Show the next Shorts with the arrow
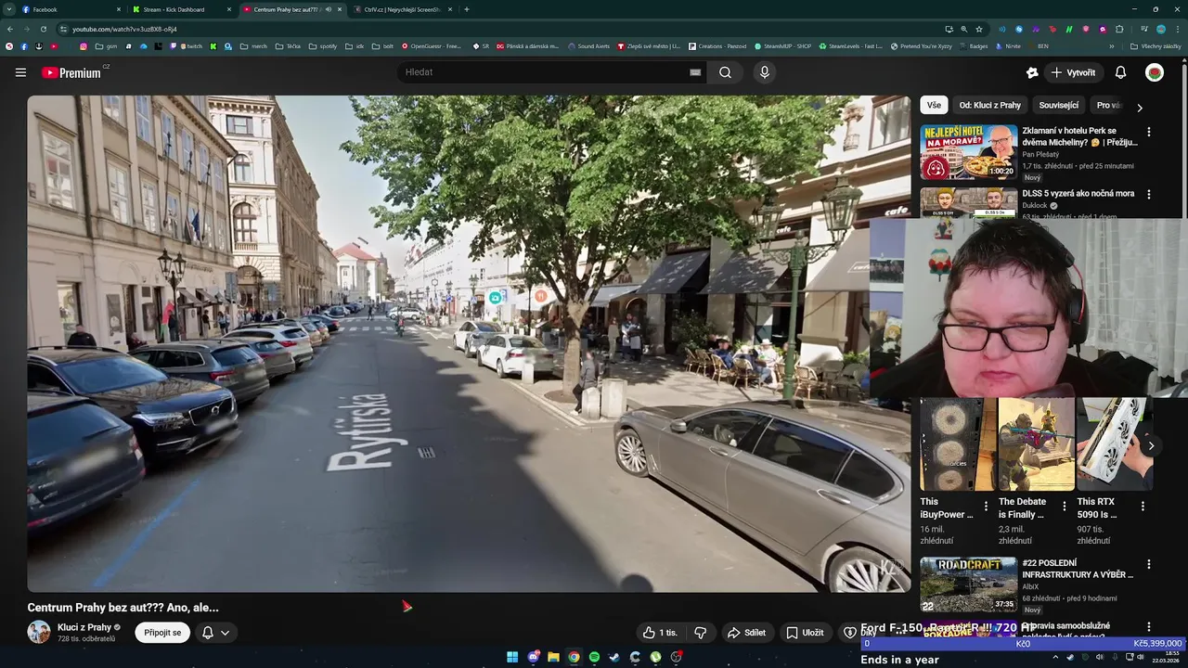Screen dimensions: 1188x668 (x=1151, y=445)
